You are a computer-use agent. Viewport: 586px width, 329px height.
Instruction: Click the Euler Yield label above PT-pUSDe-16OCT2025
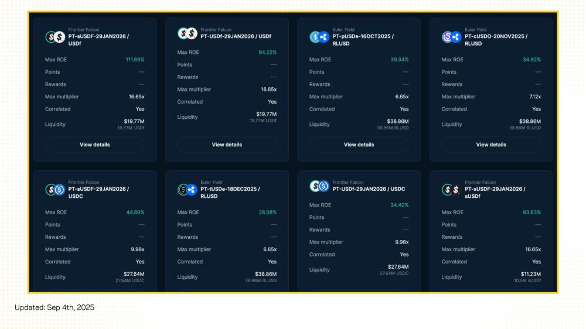(x=343, y=29)
